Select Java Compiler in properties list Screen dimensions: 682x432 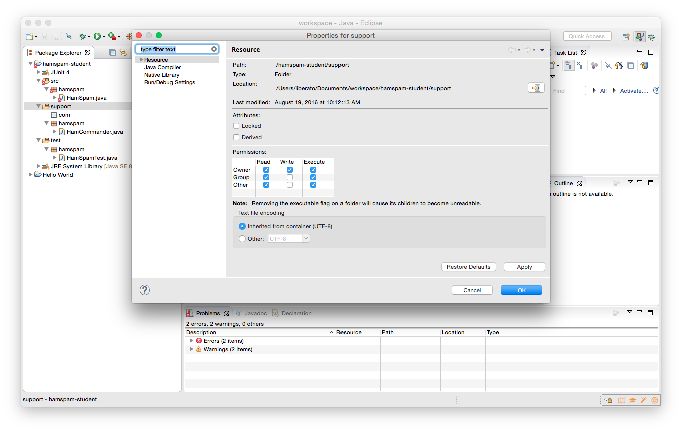pyautogui.click(x=162, y=67)
